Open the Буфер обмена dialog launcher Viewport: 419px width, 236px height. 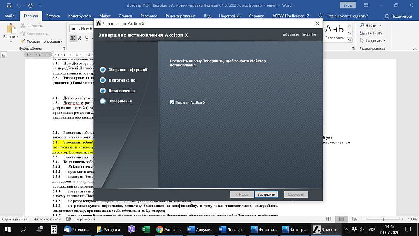tap(64, 48)
